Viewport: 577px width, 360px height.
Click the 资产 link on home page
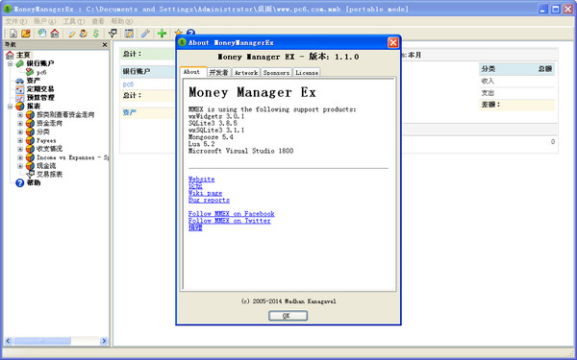point(130,112)
